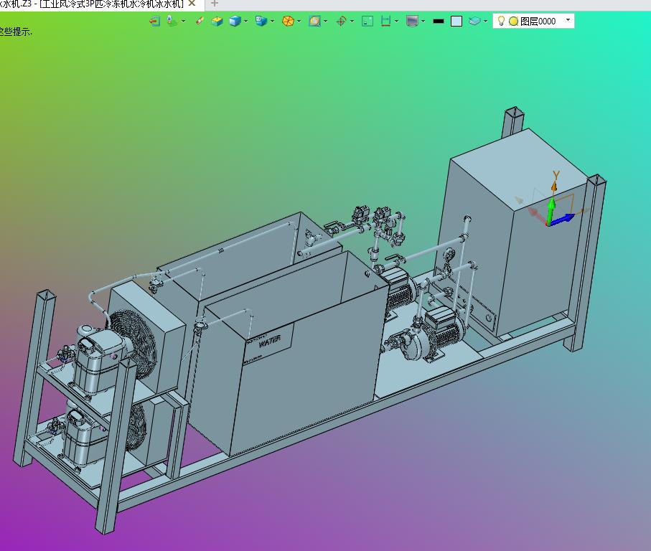The image size is (651, 551).
Task: Click the view orientation cube icon
Action: pos(261,21)
